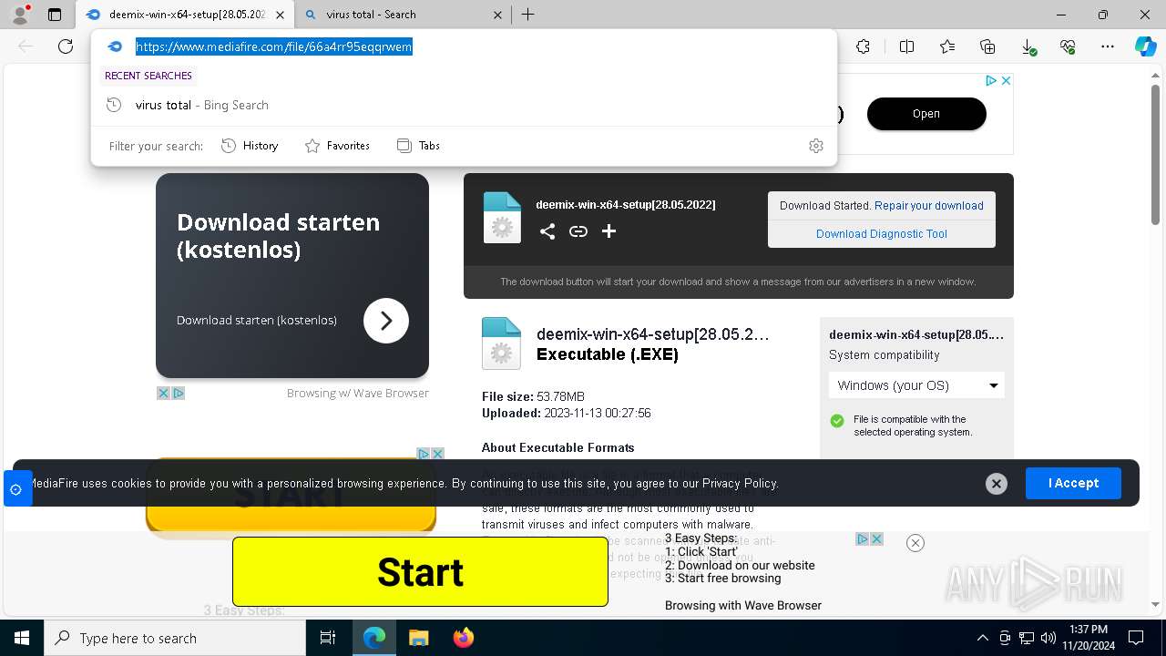Open AdChoices icon on top banner
Viewport: 1166px width, 656px height.
point(991,81)
